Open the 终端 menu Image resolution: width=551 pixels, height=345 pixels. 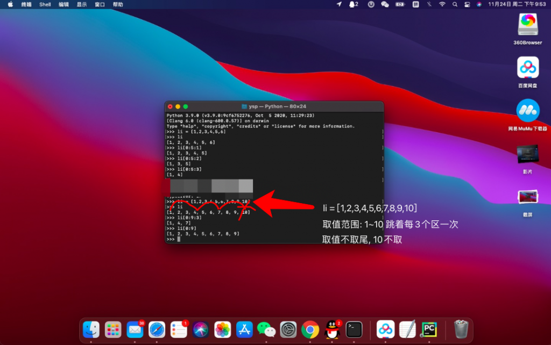(26, 4)
